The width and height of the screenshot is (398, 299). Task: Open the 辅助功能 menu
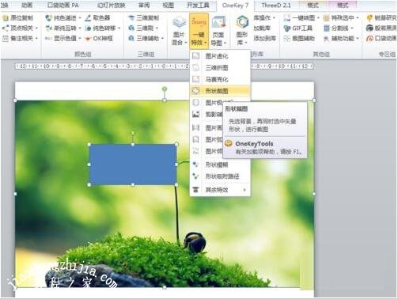tap(341, 39)
